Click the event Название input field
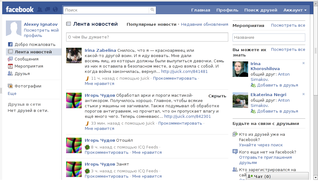This screenshot has height=186, width=318. [269, 38]
